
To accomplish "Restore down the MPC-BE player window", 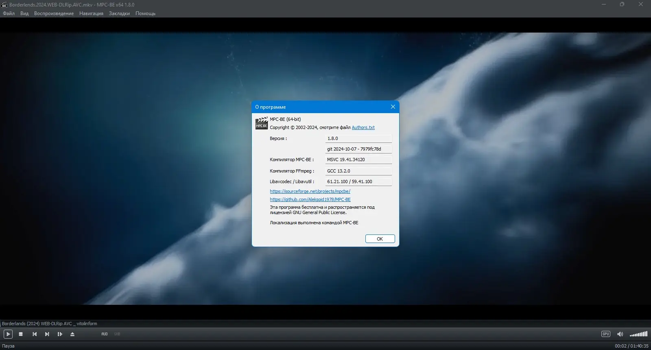I will point(622,4).
